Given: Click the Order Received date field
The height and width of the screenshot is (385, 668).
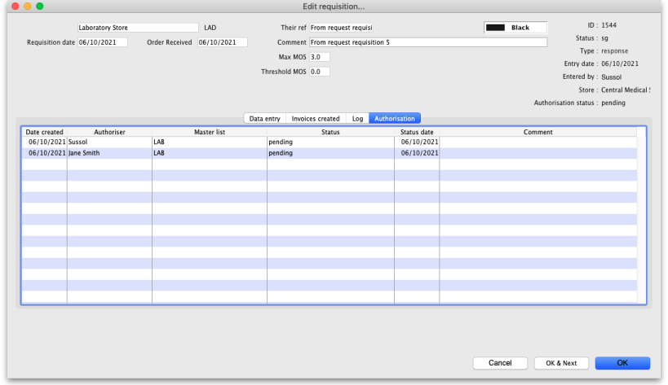Looking at the screenshot, I should 222,42.
